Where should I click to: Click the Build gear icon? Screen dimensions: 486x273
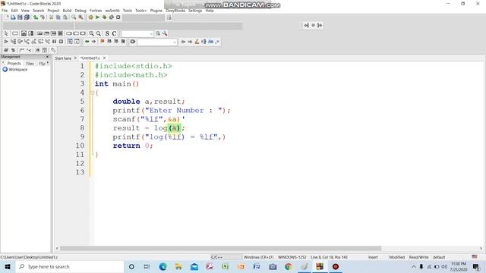(90, 17)
